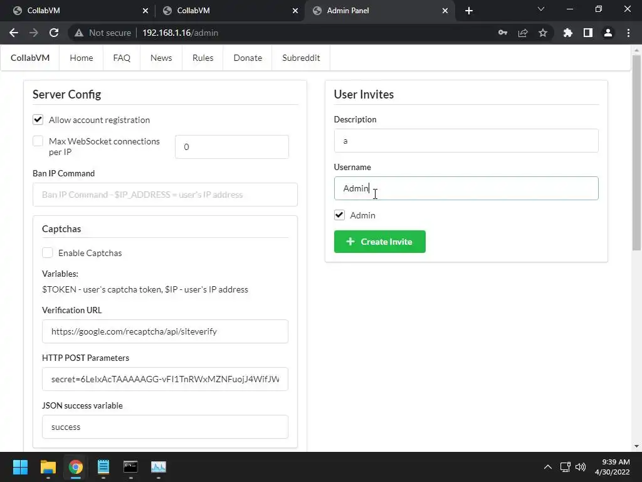Focus the Ban IP Command field
This screenshot has height=482, width=642.
(x=165, y=195)
